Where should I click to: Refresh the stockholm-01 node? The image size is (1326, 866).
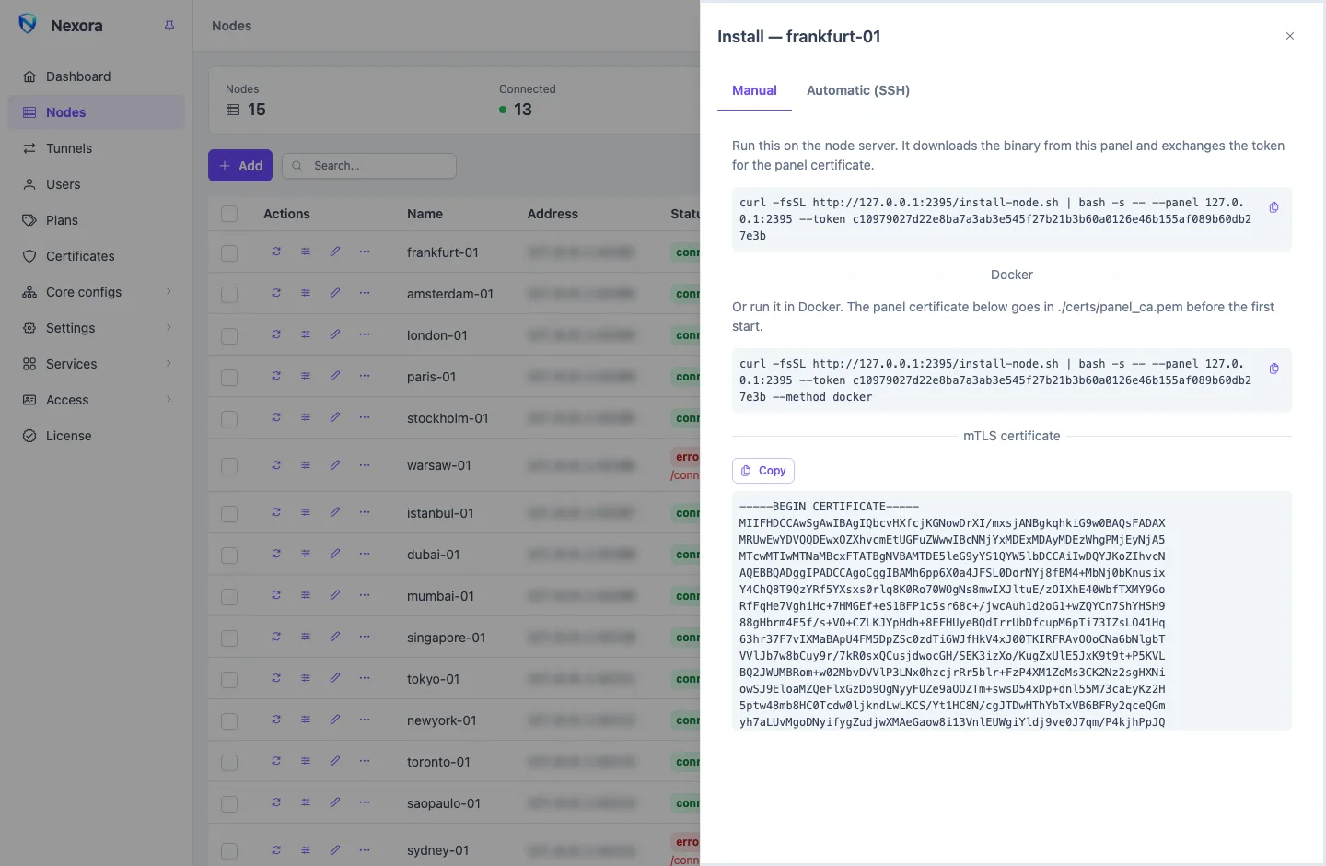point(276,417)
